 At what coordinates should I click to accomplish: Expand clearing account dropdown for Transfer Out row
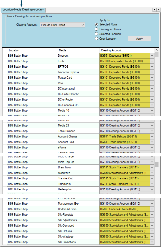point(152,178)
